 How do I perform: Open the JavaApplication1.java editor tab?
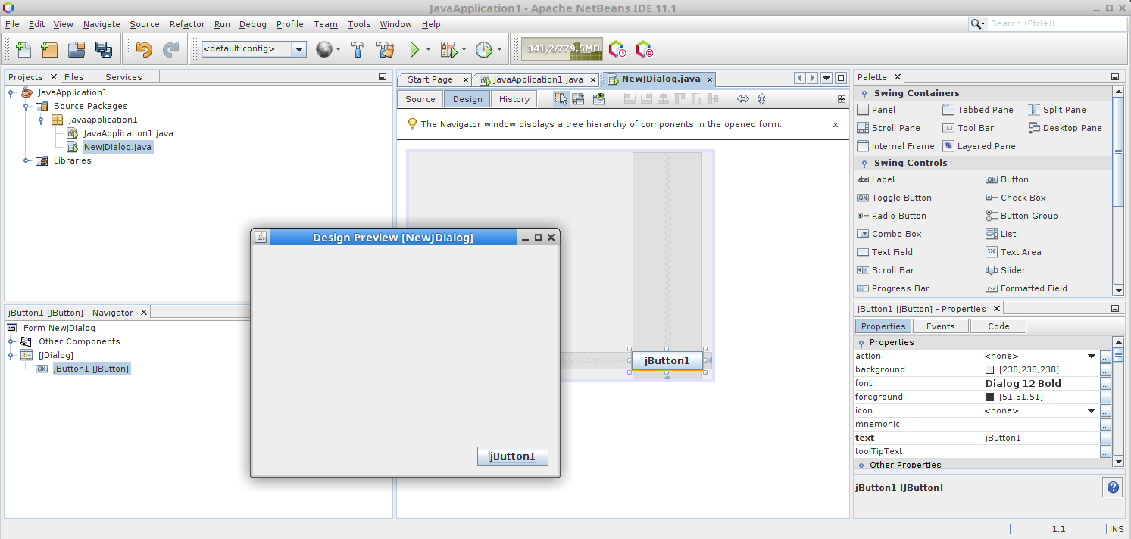(x=538, y=79)
